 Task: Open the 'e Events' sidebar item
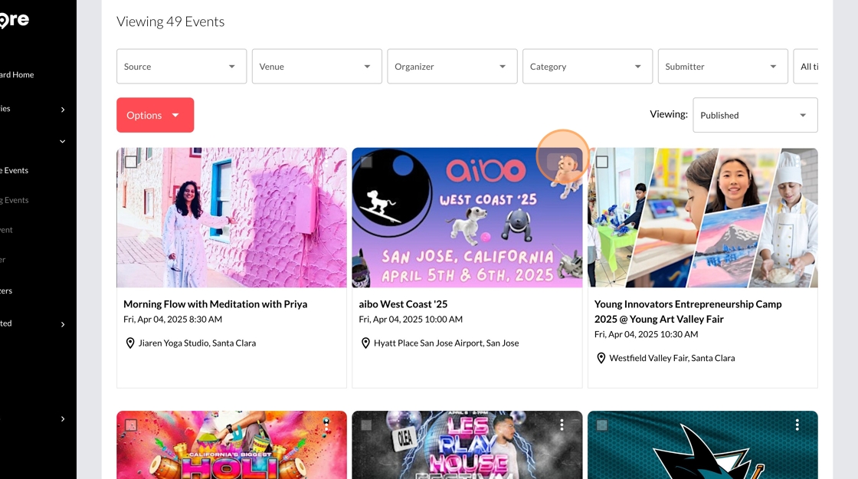15,170
